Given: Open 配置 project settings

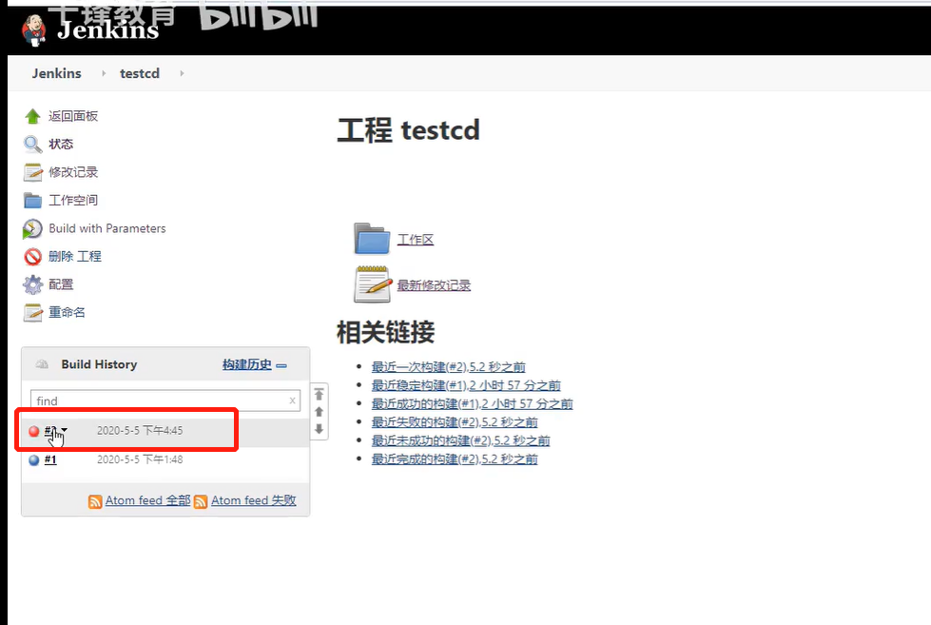Looking at the screenshot, I should pyautogui.click(x=61, y=284).
